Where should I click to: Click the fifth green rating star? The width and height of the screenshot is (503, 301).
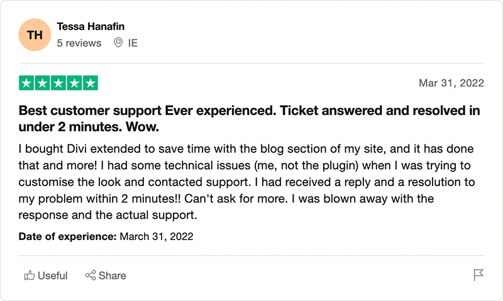(x=91, y=83)
